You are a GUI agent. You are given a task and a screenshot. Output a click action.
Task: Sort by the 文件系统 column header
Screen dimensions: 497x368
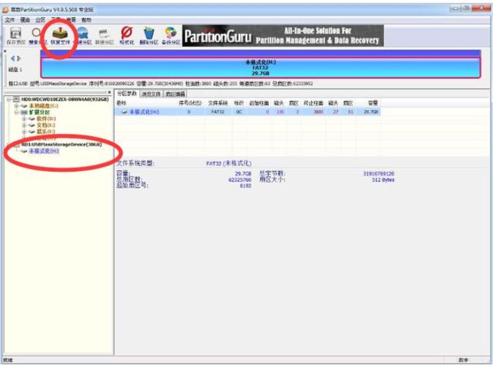pyautogui.click(x=218, y=103)
